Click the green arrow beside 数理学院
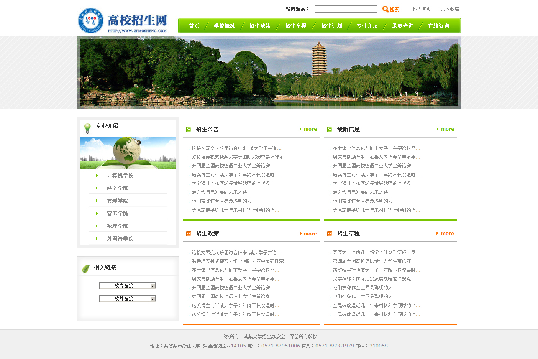The image size is (538, 359). click(97, 226)
